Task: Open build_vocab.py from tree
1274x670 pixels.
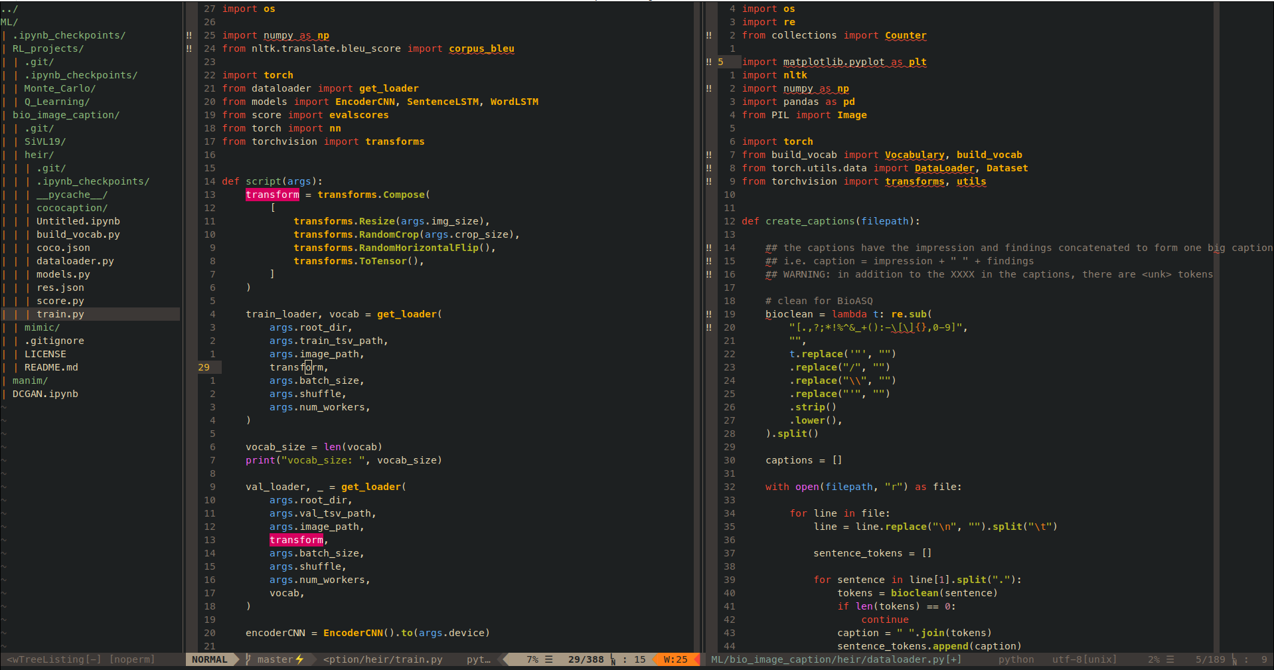Action: pos(78,234)
